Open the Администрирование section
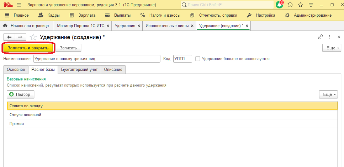Image resolution: width=344 pixels, height=167 pixels. (x=308, y=15)
